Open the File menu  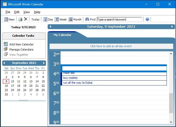pyautogui.click(x=8, y=12)
